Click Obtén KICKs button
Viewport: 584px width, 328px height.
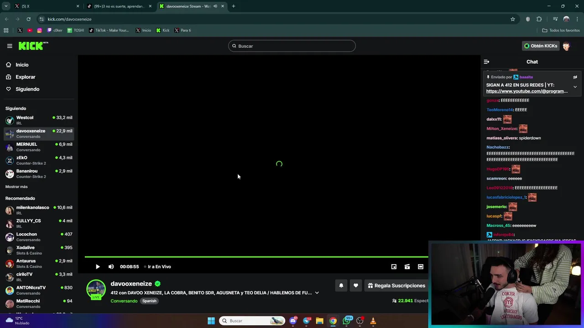pos(541,46)
